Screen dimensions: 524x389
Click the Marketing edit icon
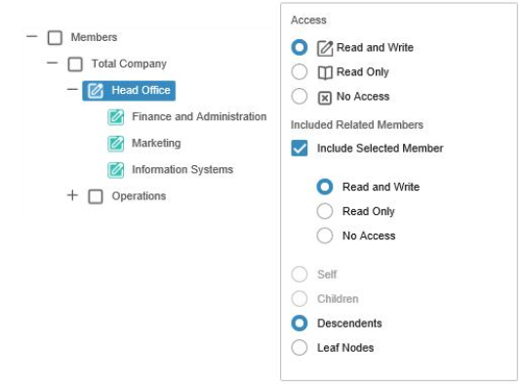pos(116,144)
